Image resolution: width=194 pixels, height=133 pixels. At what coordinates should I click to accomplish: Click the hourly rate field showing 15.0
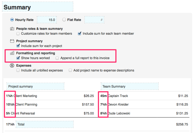[47, 20]
